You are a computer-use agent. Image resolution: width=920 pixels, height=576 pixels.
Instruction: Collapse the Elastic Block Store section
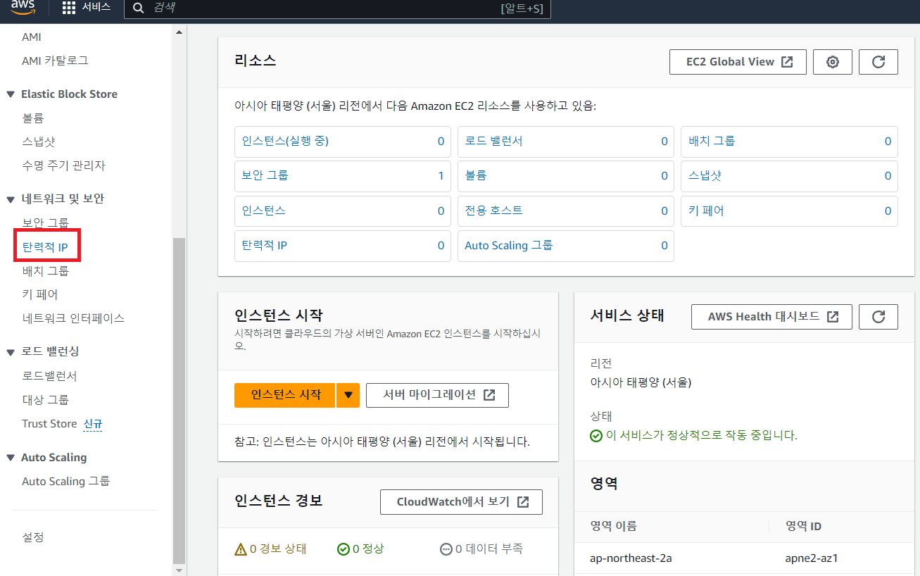pyautogui.click(x=10, y=94)
